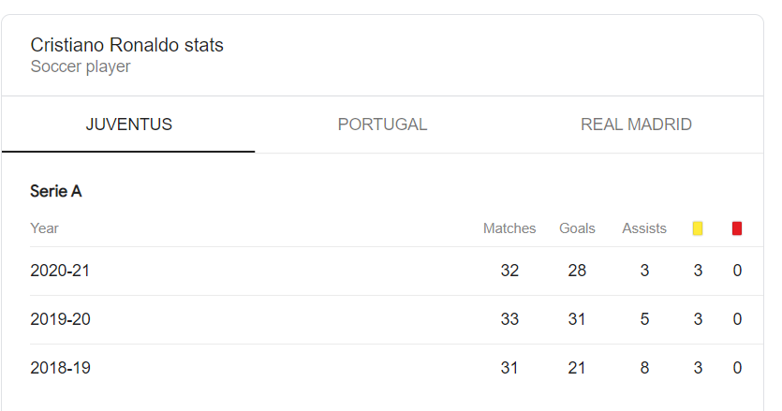The image size is (782, 411).
Task: Click the Assists column header
Action: pyautogui.click(x=643, y=228)
